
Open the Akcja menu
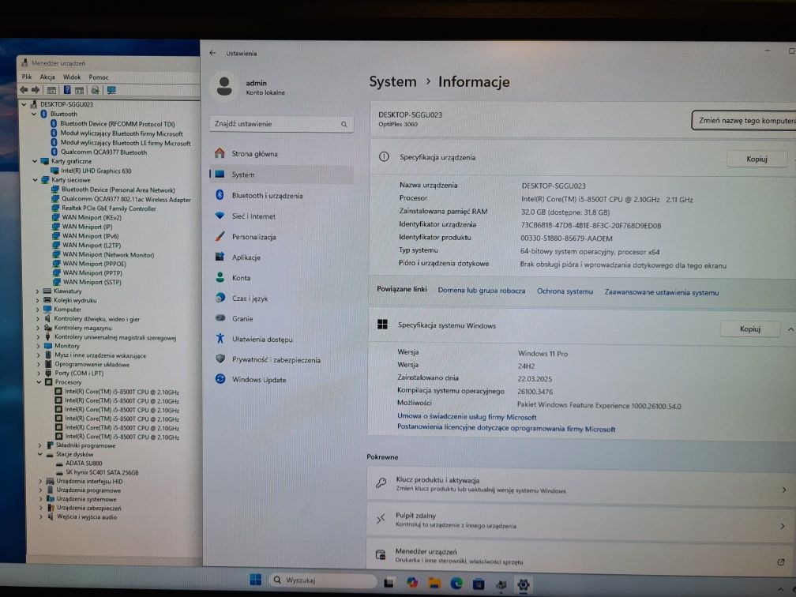(47, 77)
